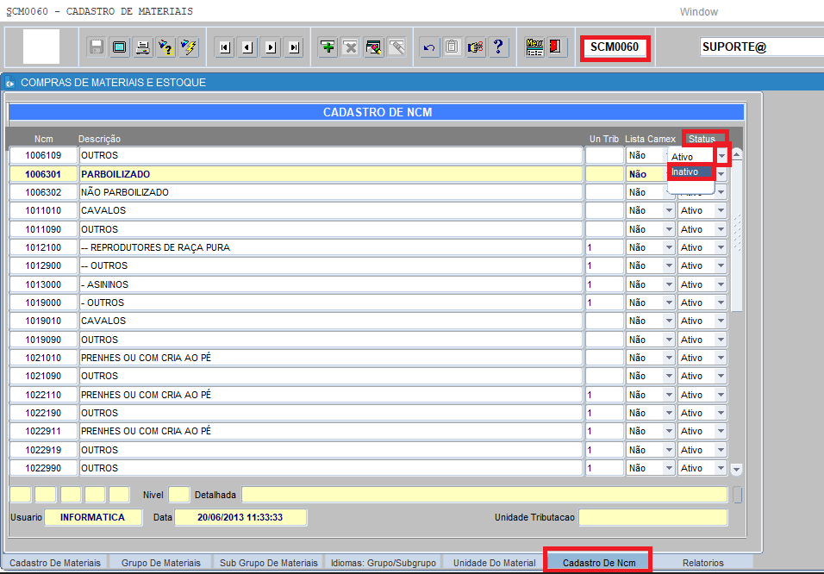
Task: Click the NCM list vertical scrollbar thumb
Action: click(x=737, y=235)
